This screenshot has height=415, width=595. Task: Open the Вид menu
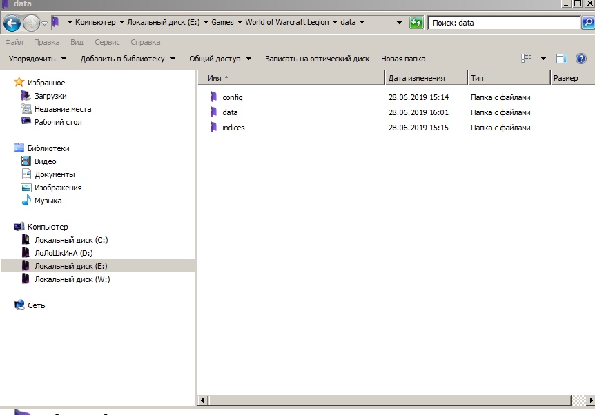click(x=77, y=42)
